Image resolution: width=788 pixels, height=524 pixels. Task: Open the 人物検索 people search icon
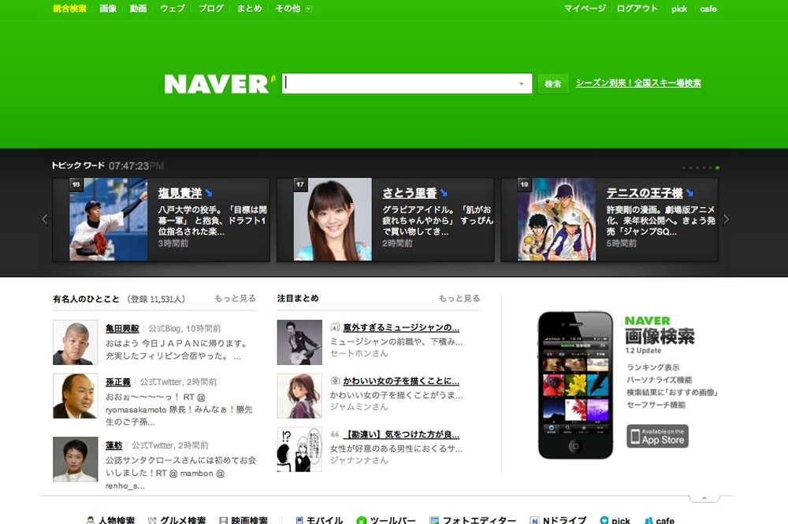click(x=91, y=521)
